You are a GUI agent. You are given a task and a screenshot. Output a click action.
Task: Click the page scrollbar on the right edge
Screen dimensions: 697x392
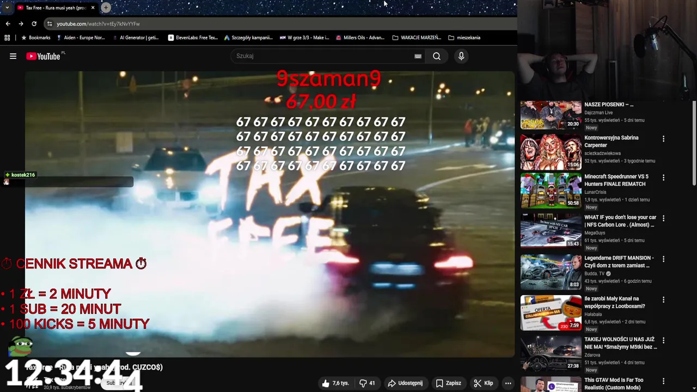[694, 143]
